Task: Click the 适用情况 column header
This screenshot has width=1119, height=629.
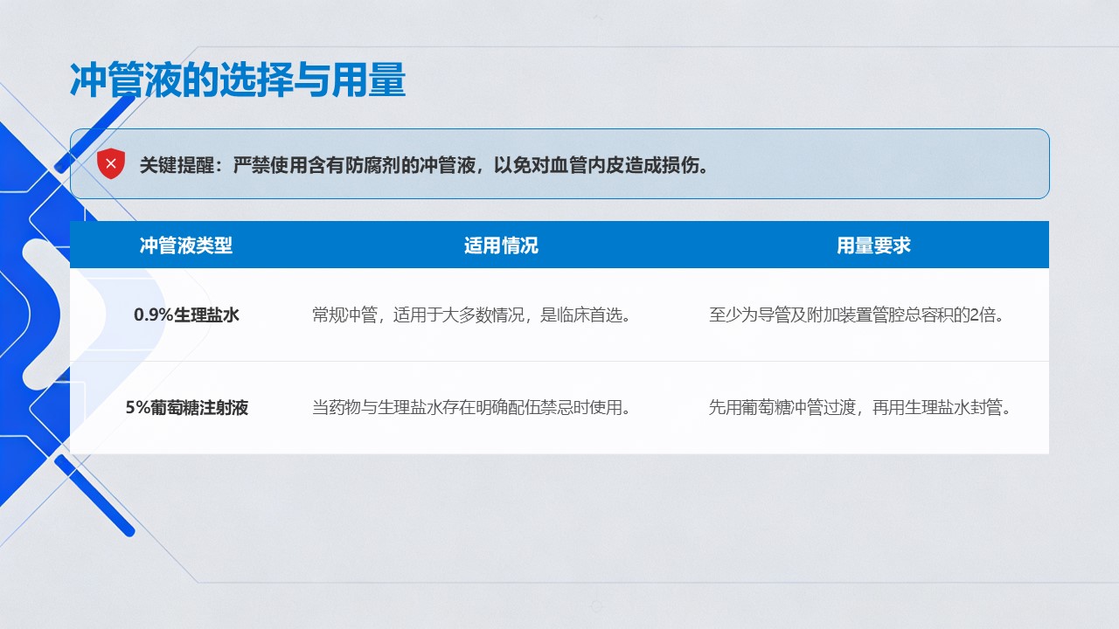Action: [x=501, y=245]
